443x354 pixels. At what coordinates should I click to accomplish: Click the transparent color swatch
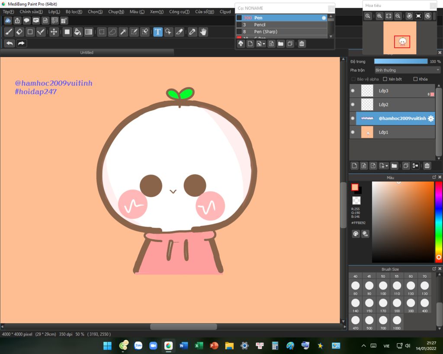pos(356,201)
